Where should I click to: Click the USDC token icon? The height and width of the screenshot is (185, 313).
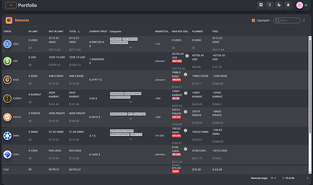point(7,44)
